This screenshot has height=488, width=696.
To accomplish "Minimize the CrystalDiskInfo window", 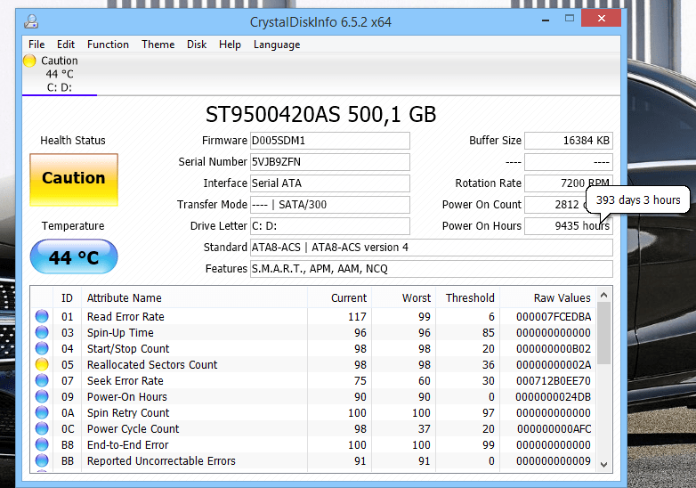I will [x=546, y=20].
